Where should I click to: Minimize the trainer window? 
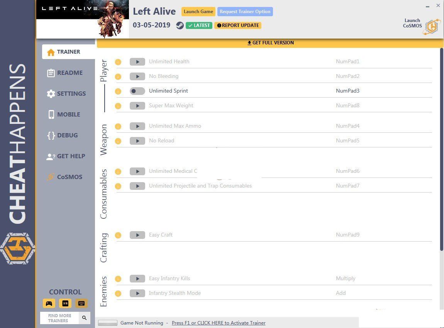[427, 7]
